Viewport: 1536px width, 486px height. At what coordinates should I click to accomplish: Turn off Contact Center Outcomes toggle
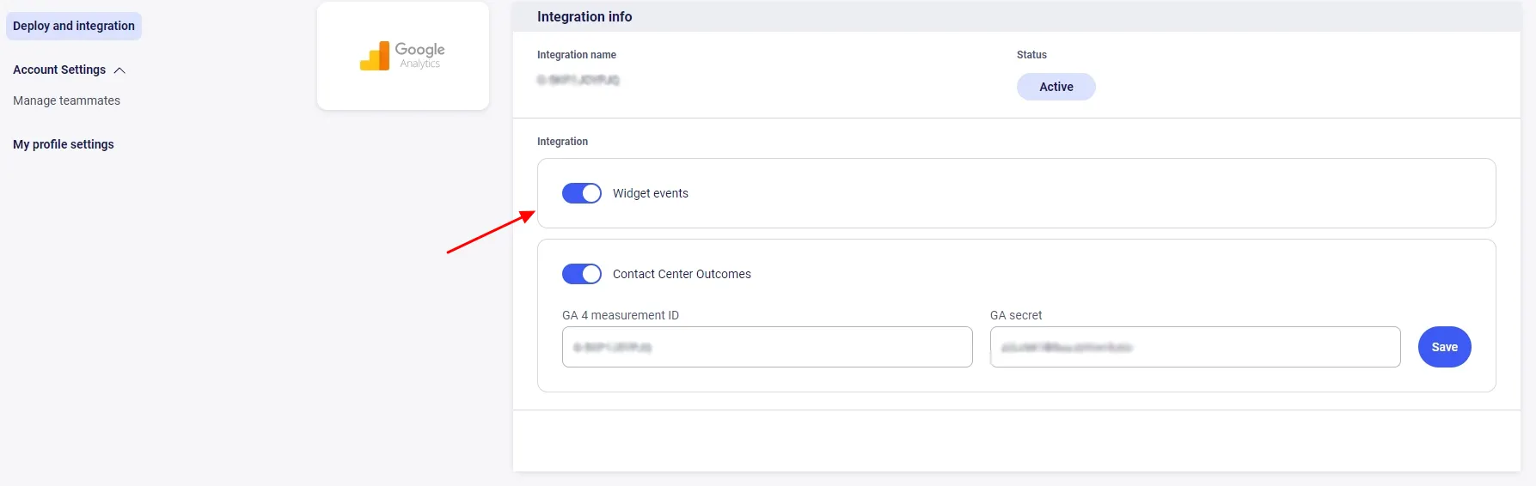coord(581,274)
